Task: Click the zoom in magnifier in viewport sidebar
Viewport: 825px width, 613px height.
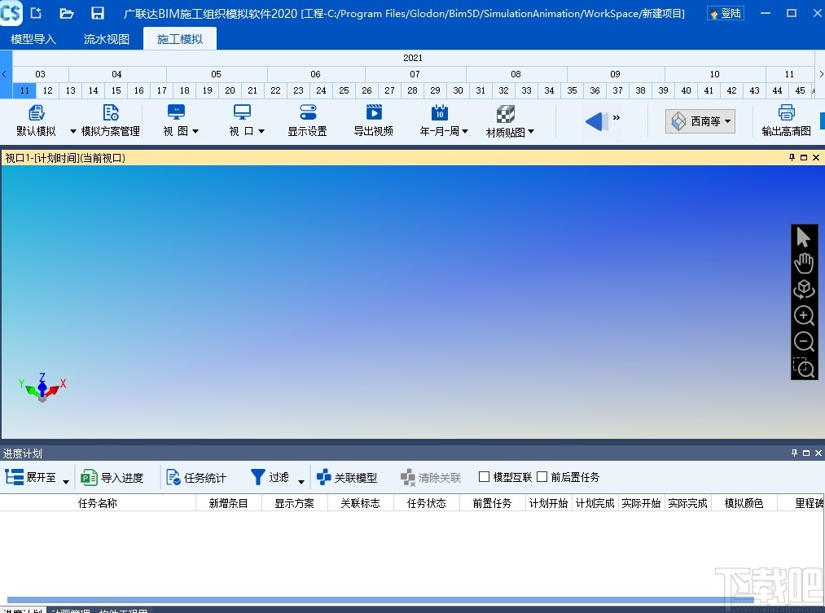Action: click(x=804, y=316)
